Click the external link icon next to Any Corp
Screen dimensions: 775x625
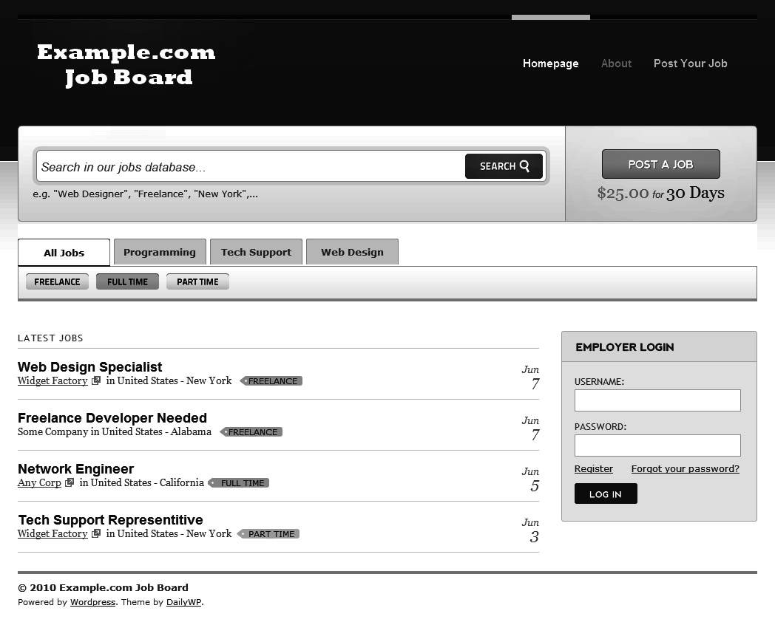(x=70, y=482)
